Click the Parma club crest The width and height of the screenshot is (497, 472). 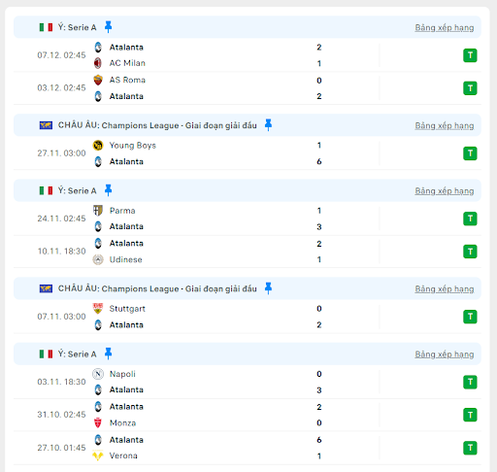[98, 211]
